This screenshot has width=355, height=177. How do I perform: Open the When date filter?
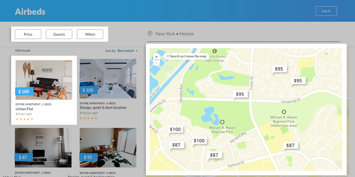point(90,34)
